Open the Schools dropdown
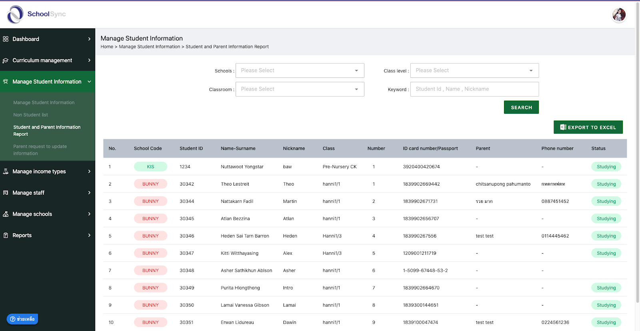 coord(300,71)
